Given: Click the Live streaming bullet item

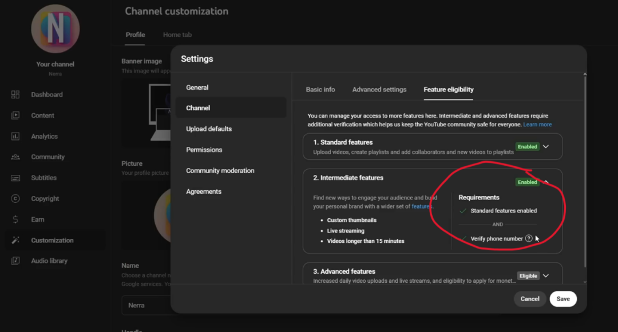Looking at the screenshot, I should (x=346, y=231).
